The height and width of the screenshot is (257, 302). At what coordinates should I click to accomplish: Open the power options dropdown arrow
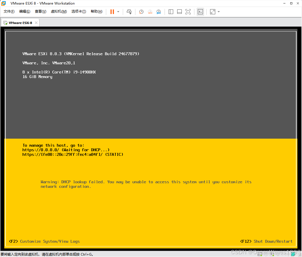[118, 12]
